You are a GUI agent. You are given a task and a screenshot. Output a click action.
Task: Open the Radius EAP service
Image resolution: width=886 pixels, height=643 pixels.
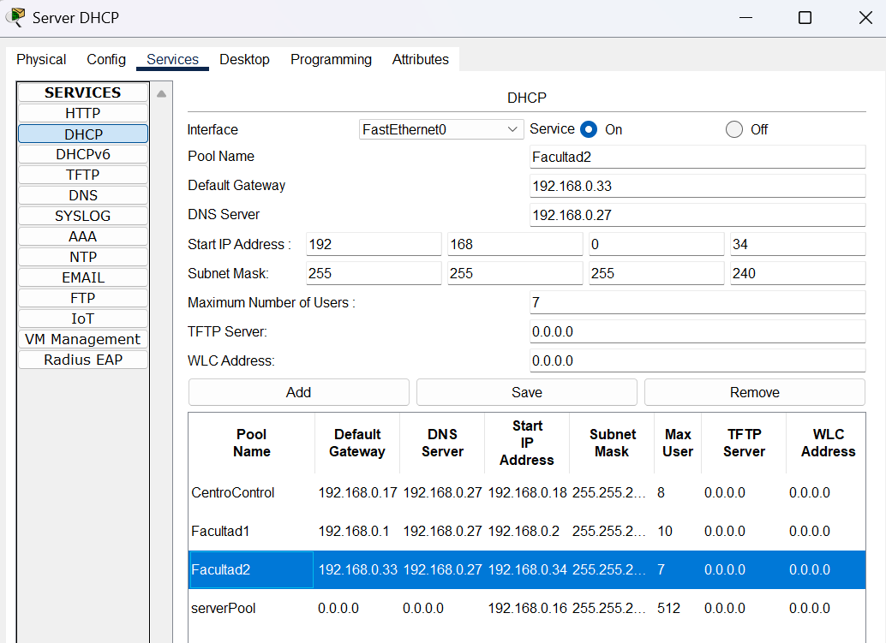click(83, 360)
